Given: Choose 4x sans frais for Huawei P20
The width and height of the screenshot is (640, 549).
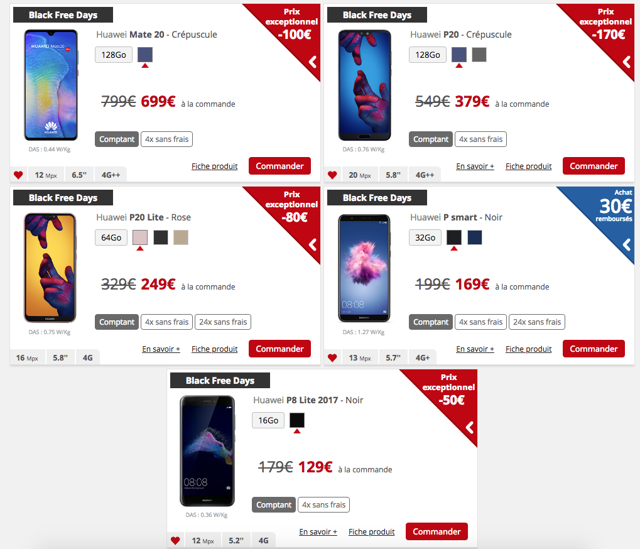Looking at the screenshot, I should (x=481, y=139).
